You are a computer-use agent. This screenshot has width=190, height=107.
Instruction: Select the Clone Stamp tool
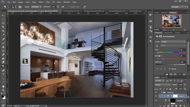pyautogui.click(x=3, y=47)
